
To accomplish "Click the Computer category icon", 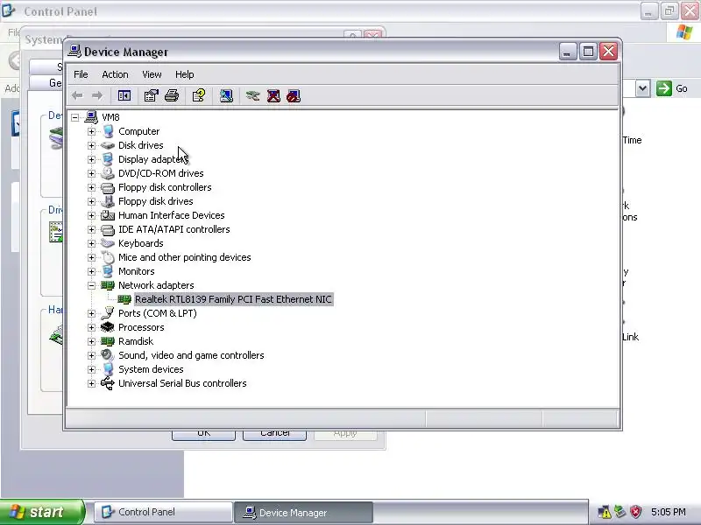I will point(108,131).
